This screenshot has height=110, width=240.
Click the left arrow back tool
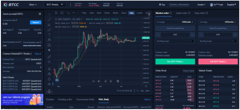pos(49,50)
